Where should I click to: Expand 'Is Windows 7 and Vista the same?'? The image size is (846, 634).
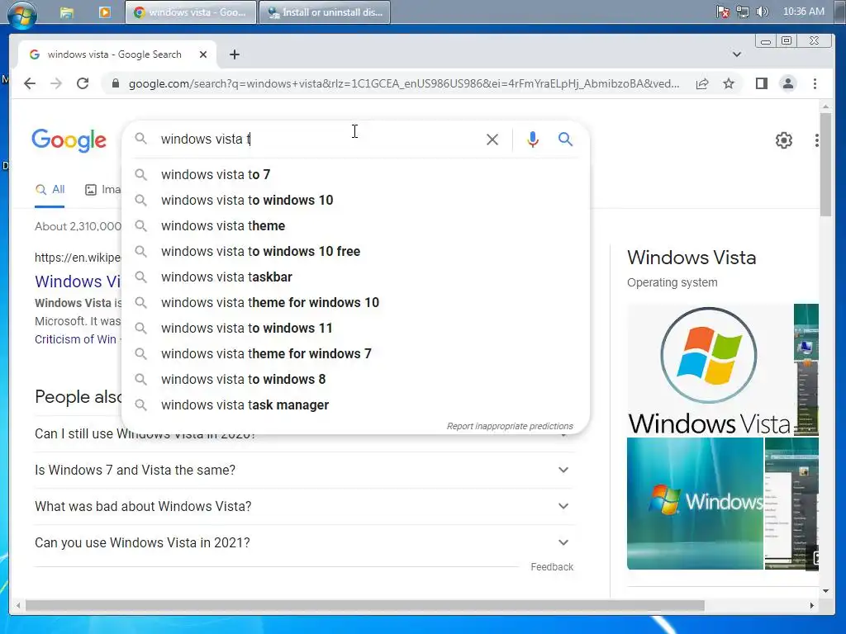pyautogui.click(x=304, y=470)
